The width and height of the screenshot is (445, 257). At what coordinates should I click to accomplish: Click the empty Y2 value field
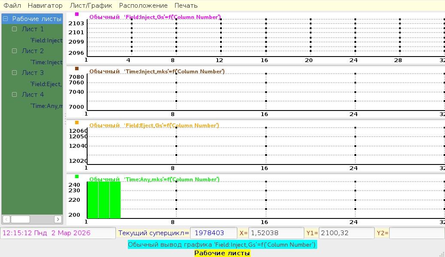(416, 233)
